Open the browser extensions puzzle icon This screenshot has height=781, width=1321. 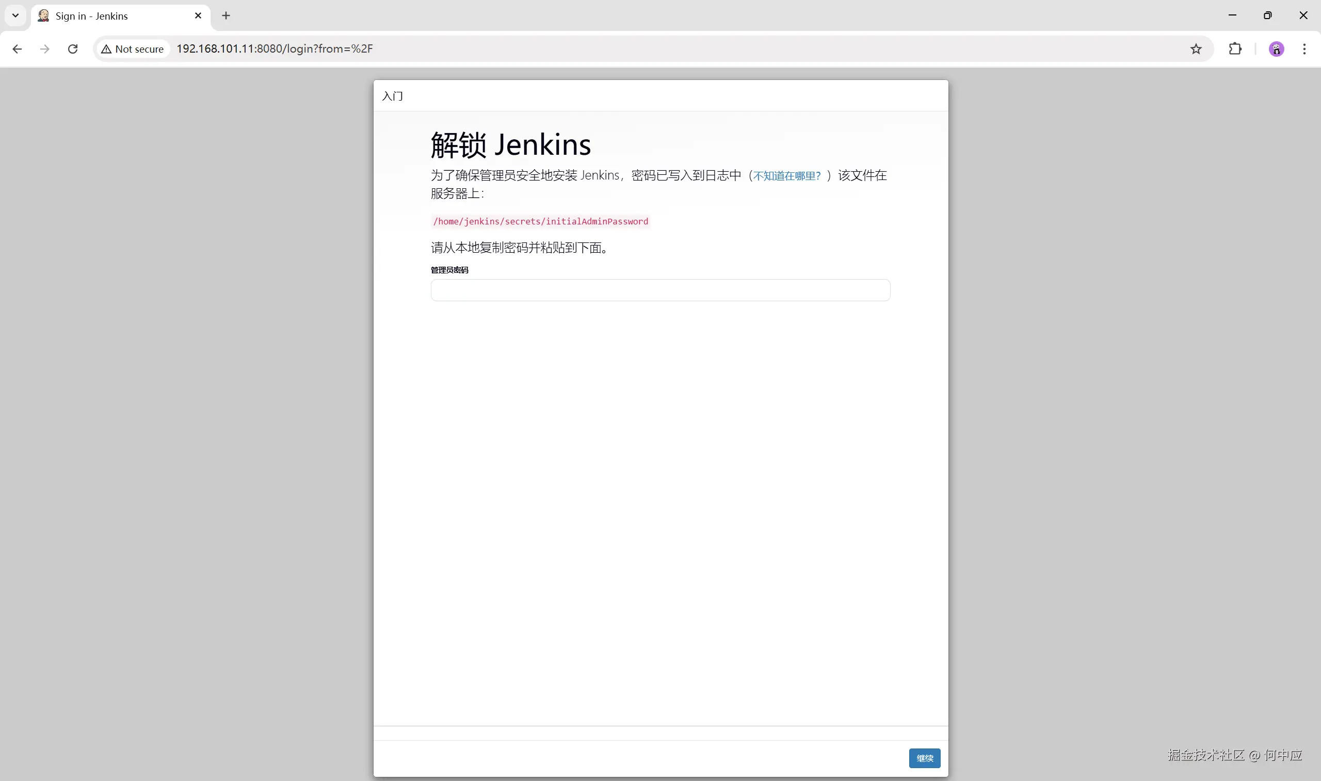pyautogui.click(x=1235, y=48)
